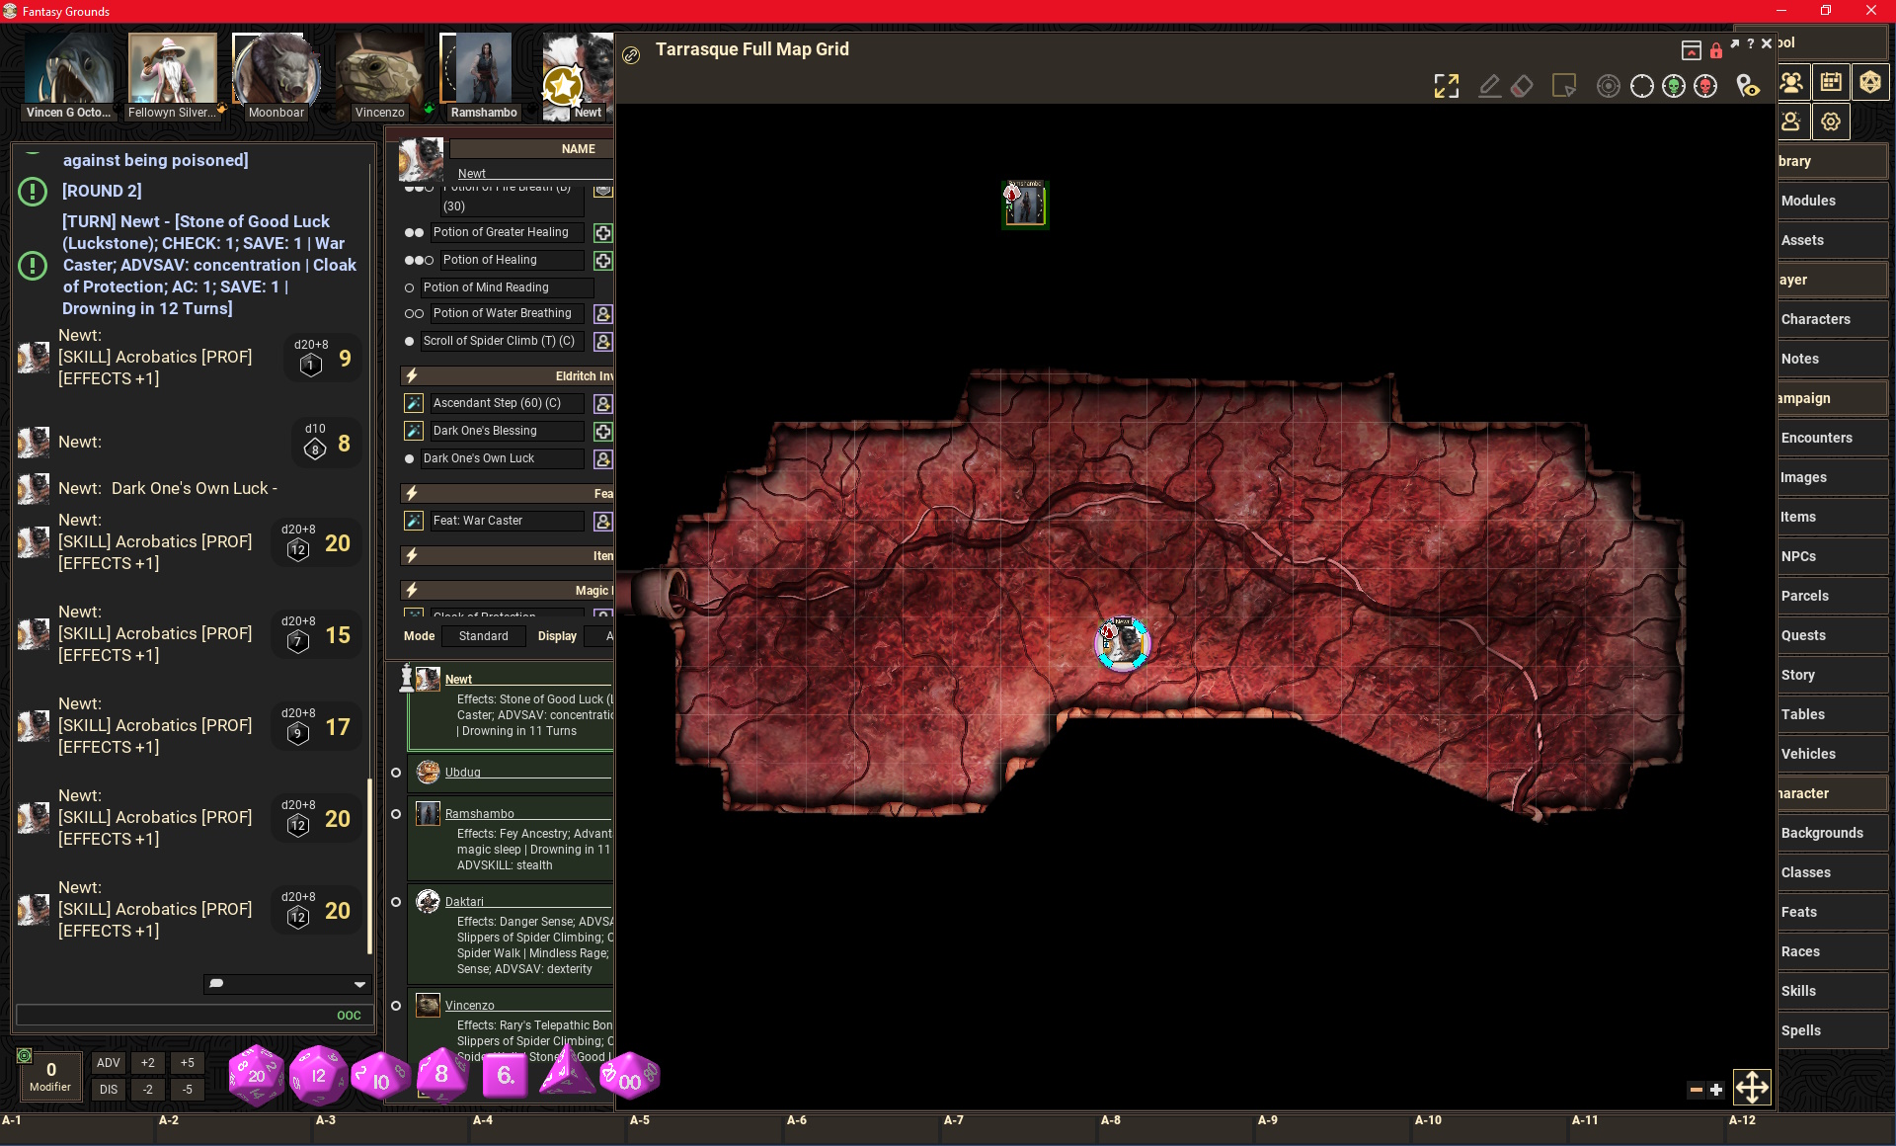Click the map move/pan arrows icon
This screenshot has width=1896, height=1146.
1752,1088
